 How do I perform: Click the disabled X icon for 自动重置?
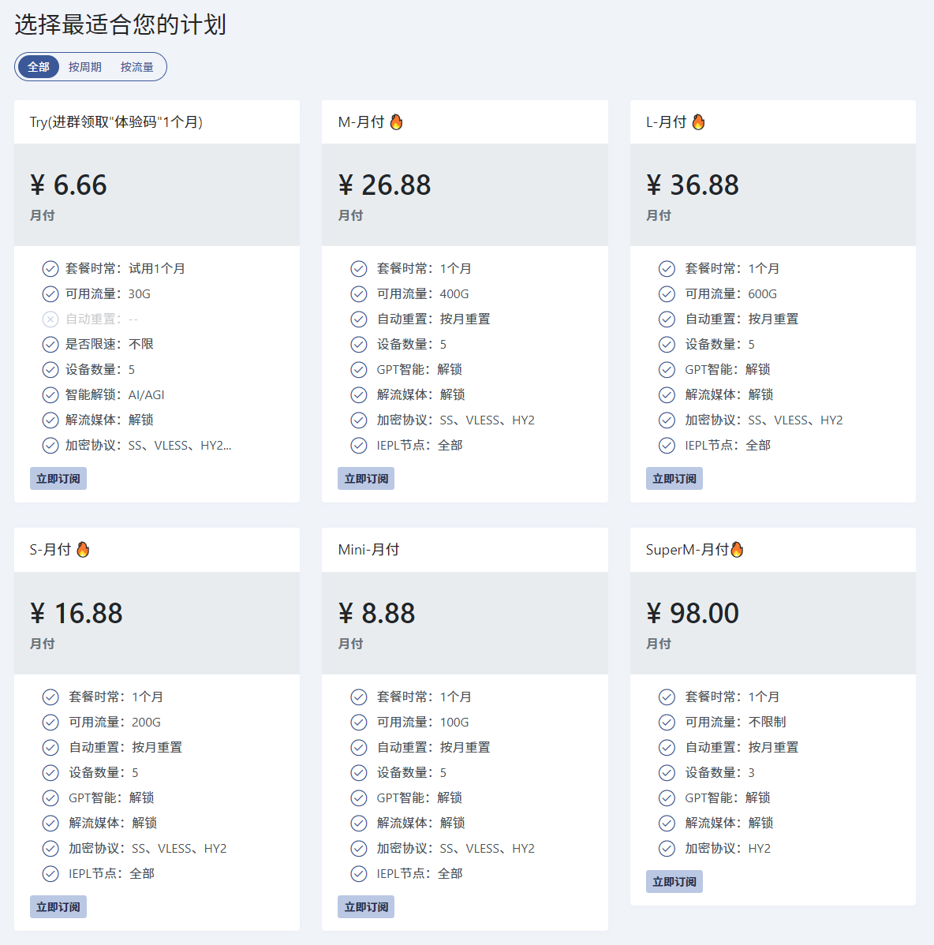pyautogui.click(x=50, y=319)
